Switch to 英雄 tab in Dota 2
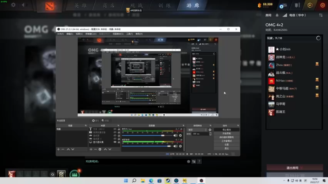328x184 pixels. (80, 5)
